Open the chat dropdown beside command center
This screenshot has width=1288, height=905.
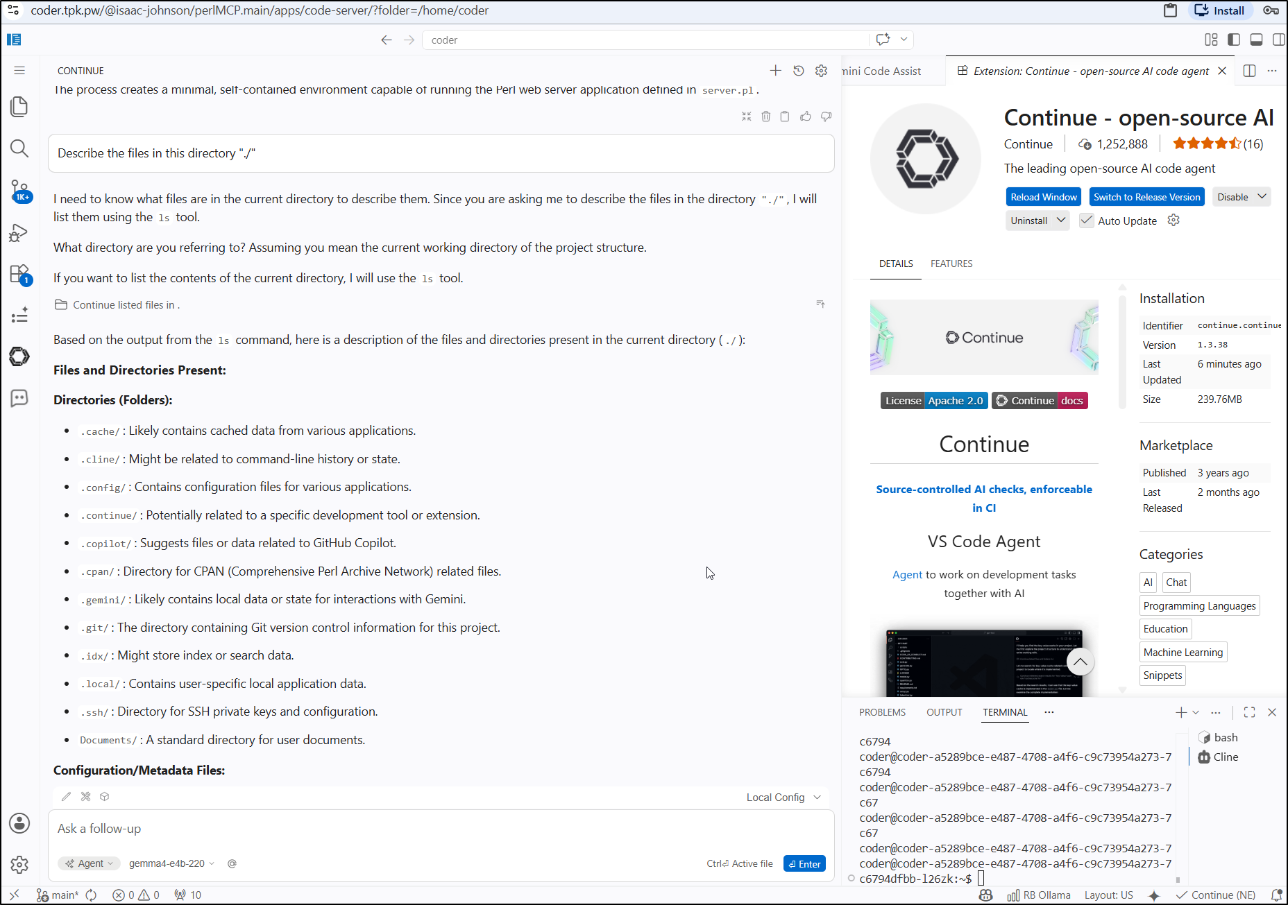pos(904,40)
